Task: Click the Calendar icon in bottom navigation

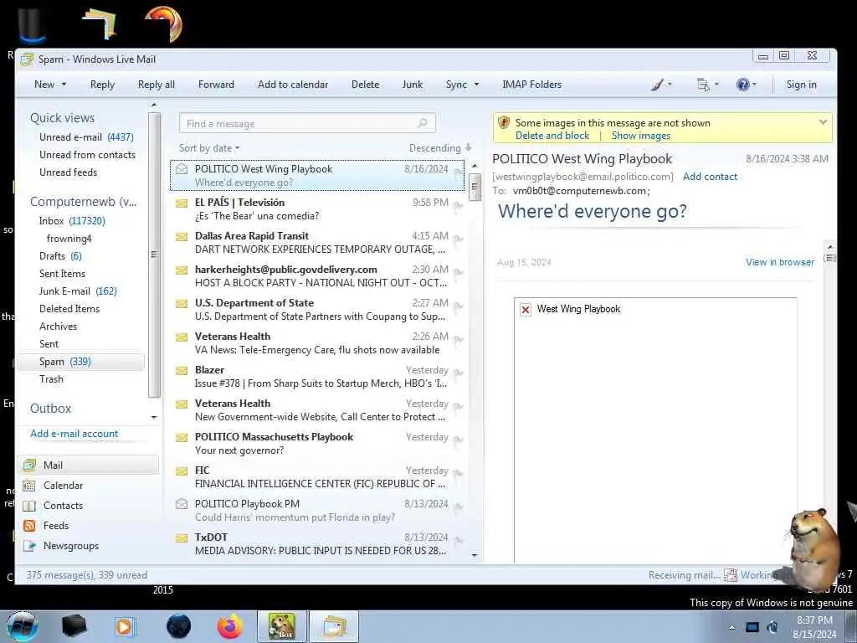Action: (x=29, y=486)
